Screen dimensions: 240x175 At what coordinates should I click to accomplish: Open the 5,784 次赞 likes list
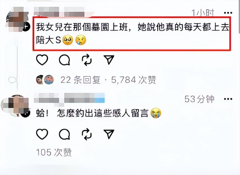134,80
